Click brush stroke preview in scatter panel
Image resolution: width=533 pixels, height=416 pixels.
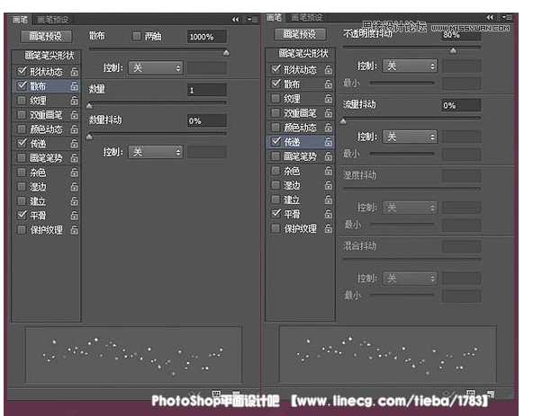coord(134,355)
